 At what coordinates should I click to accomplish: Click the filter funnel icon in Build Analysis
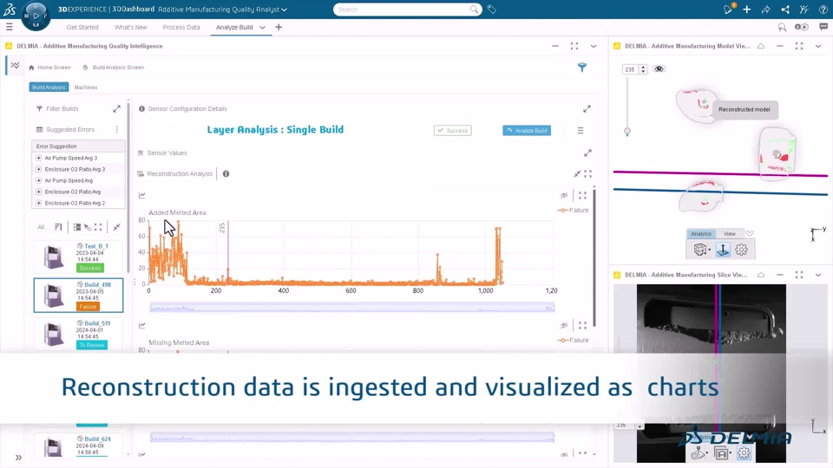(582, 68)
